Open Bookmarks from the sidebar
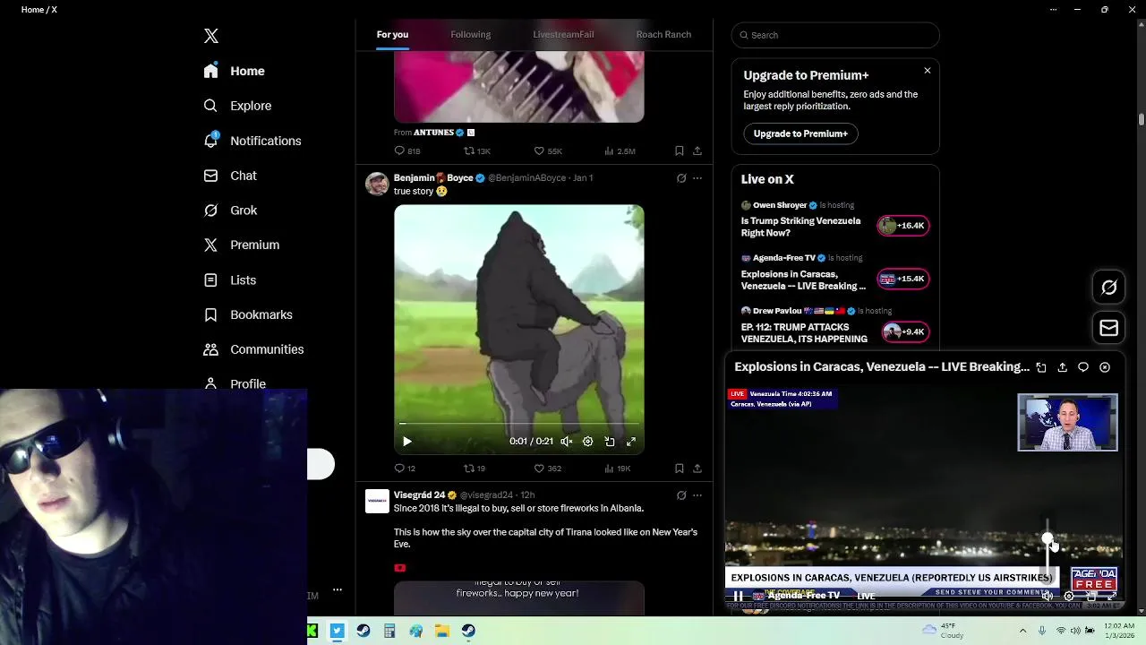1146x645 pixels. click(248, 314)
